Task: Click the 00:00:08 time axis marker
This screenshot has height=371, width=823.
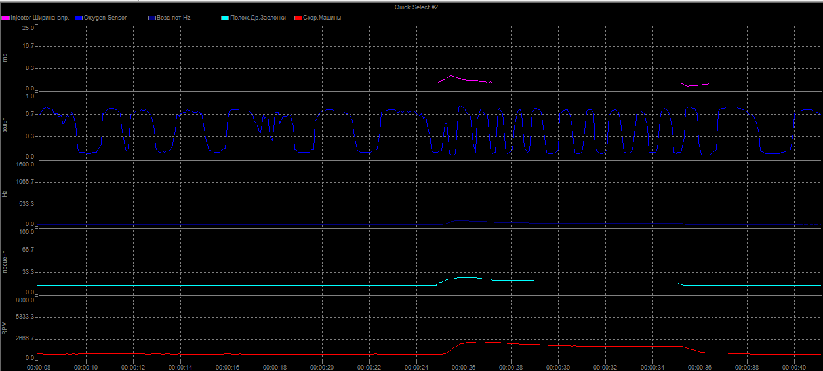Action: point(38,368)
